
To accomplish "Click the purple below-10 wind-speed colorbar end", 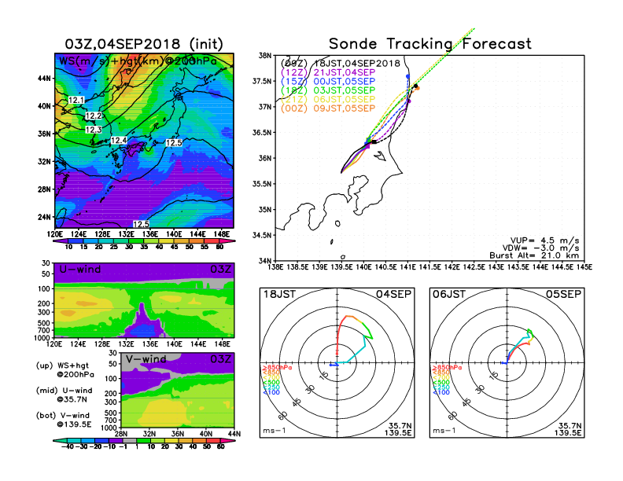I will pyautogui.click(x=61, y=241).
